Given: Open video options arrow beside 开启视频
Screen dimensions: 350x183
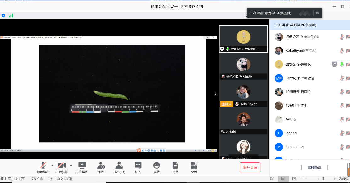Looking at the screenshot, I should click(71, 165).
